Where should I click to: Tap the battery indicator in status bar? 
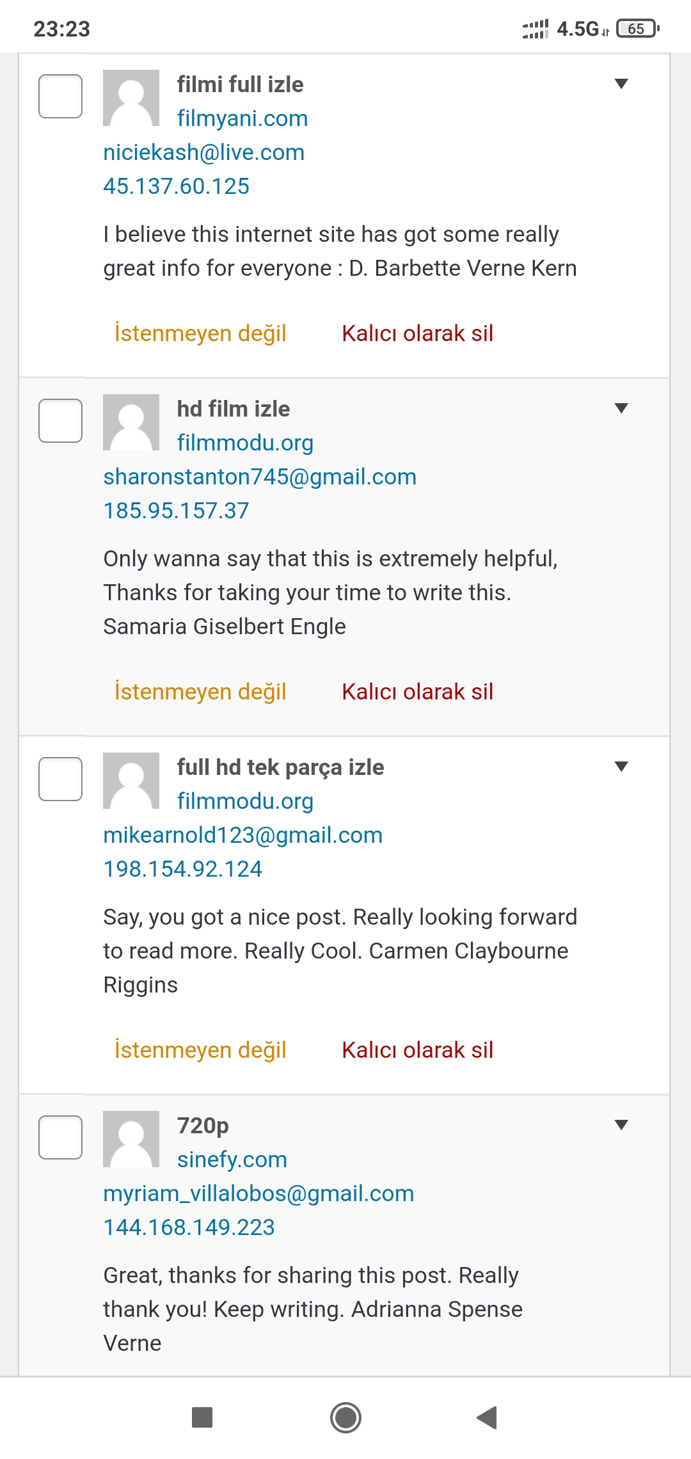pos(637,29)
